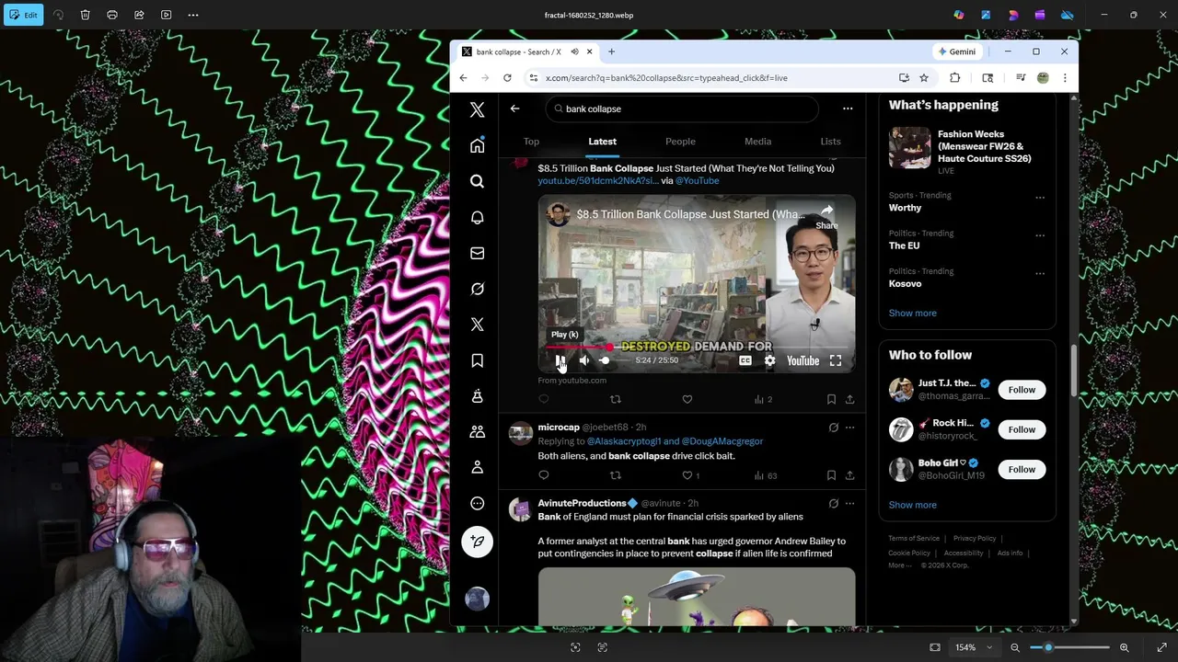The image size is (1178, 662).
Task: Open options for Kosovo trend
Action: (x=1040, y=273)
